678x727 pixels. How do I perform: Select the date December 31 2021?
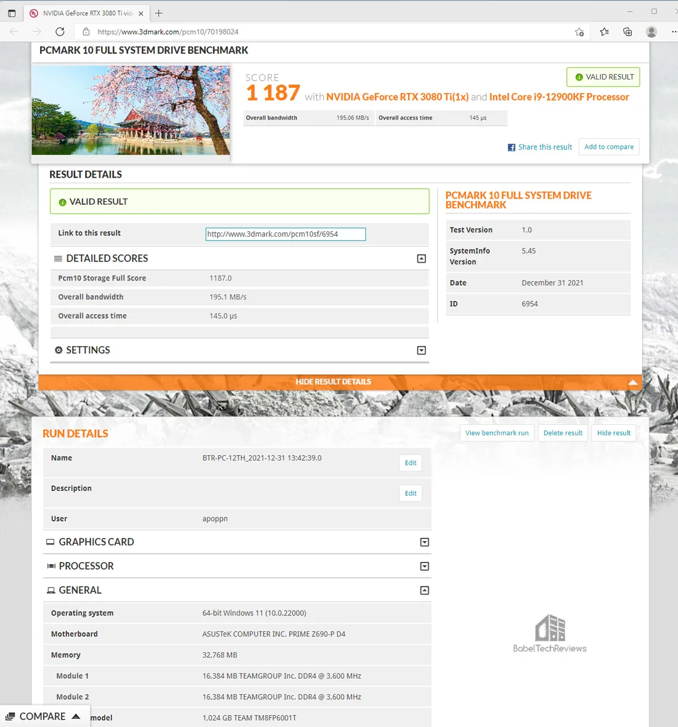552,283
